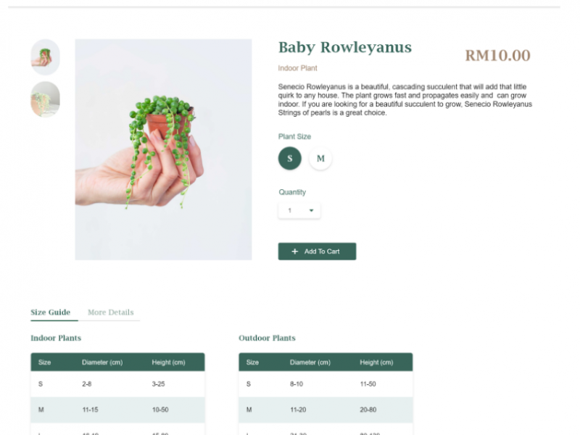This screenshot has height=435, width=580.
Task: Switch to the Size Guide tab
Action: [50, 312]
